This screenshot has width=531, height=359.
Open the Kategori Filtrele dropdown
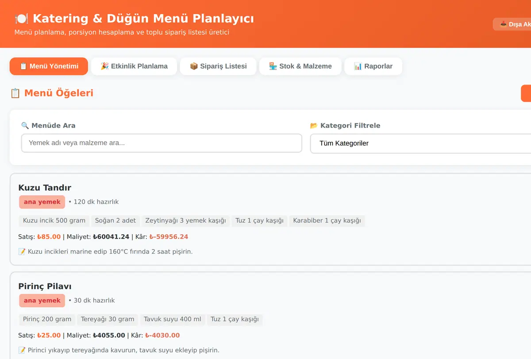pyautogui.click(x=420, y=143)
